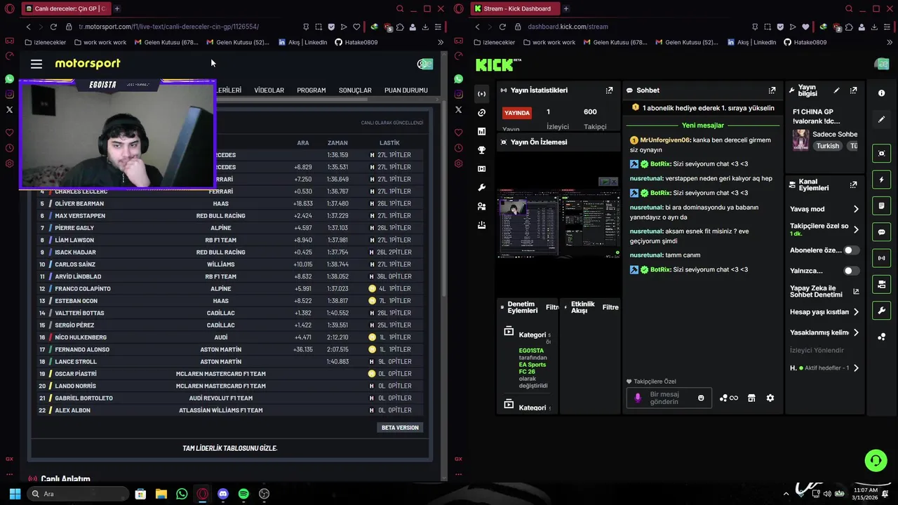Open PROGRAM tab on motorsport

coord(311,90)
